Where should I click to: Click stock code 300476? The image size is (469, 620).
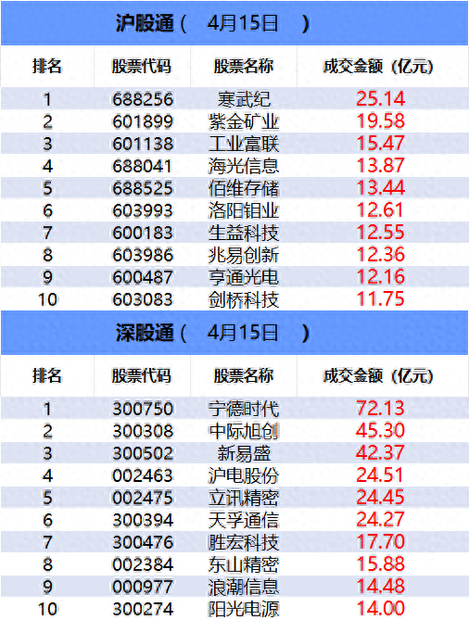click(143, 542)
